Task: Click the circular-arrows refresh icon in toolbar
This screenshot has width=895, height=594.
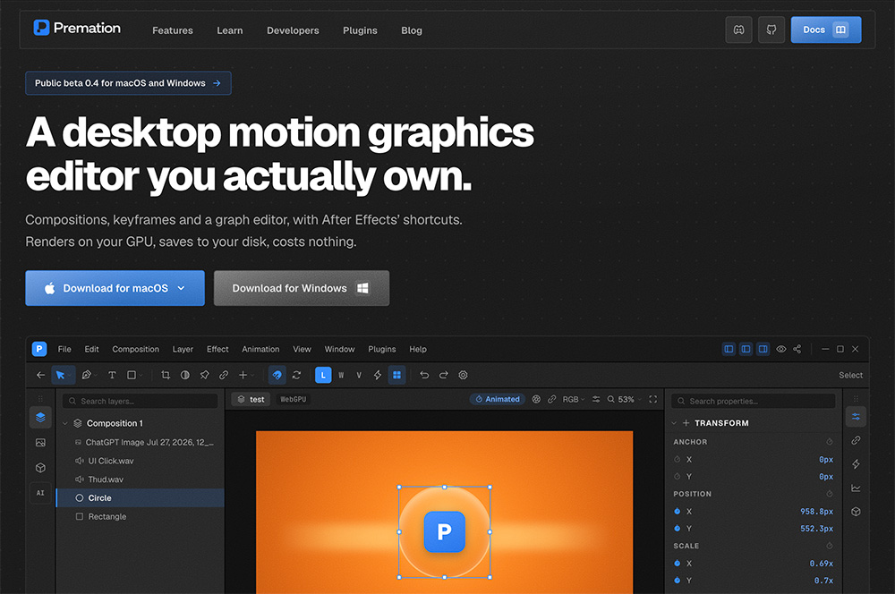Action: click(x=296, y=375)
